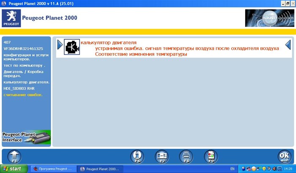Click the Peugeot lion logo

click(10, 19)
